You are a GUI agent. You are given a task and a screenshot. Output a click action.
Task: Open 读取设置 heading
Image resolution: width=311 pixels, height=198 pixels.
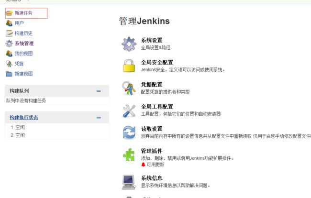[152, 129]
